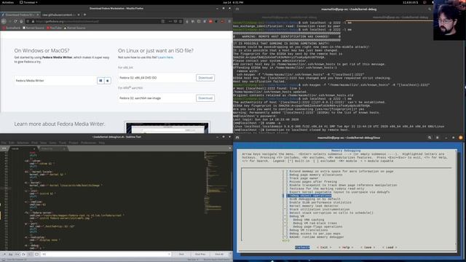Open Find menu in Sublime Text
Screen dimensions: 466x262
[x=34, y=143]
